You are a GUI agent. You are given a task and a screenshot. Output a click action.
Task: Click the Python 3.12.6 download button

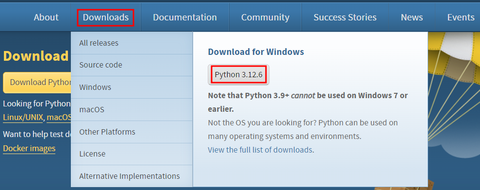tap(238, 75)
